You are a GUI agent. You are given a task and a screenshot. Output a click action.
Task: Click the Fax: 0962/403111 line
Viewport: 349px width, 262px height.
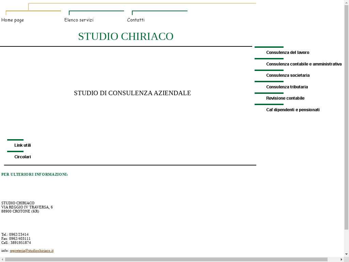click(16, 238)
